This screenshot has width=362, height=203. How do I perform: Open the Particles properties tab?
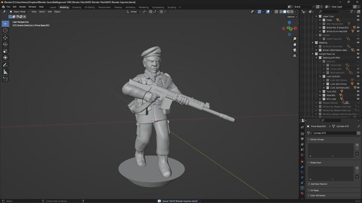point(302,172)
